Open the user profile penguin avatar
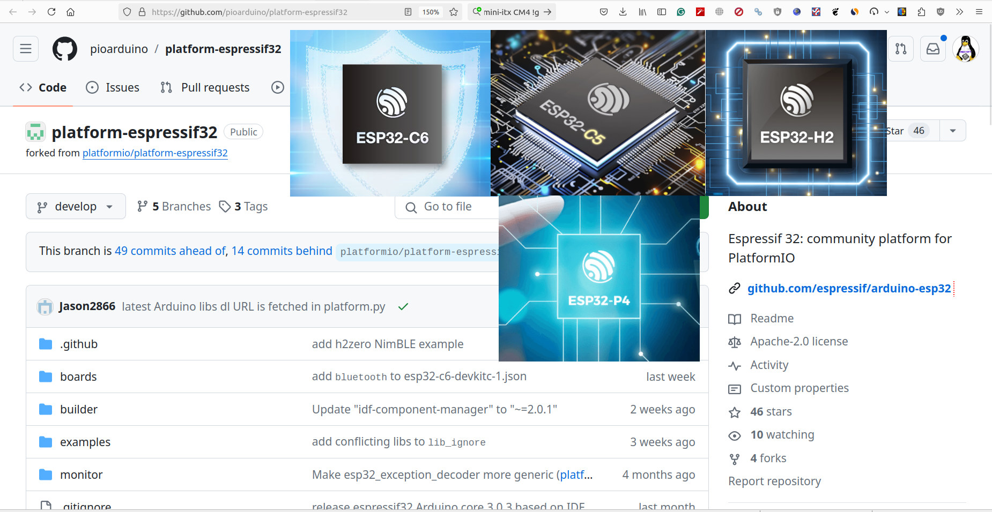 [966, 49]
